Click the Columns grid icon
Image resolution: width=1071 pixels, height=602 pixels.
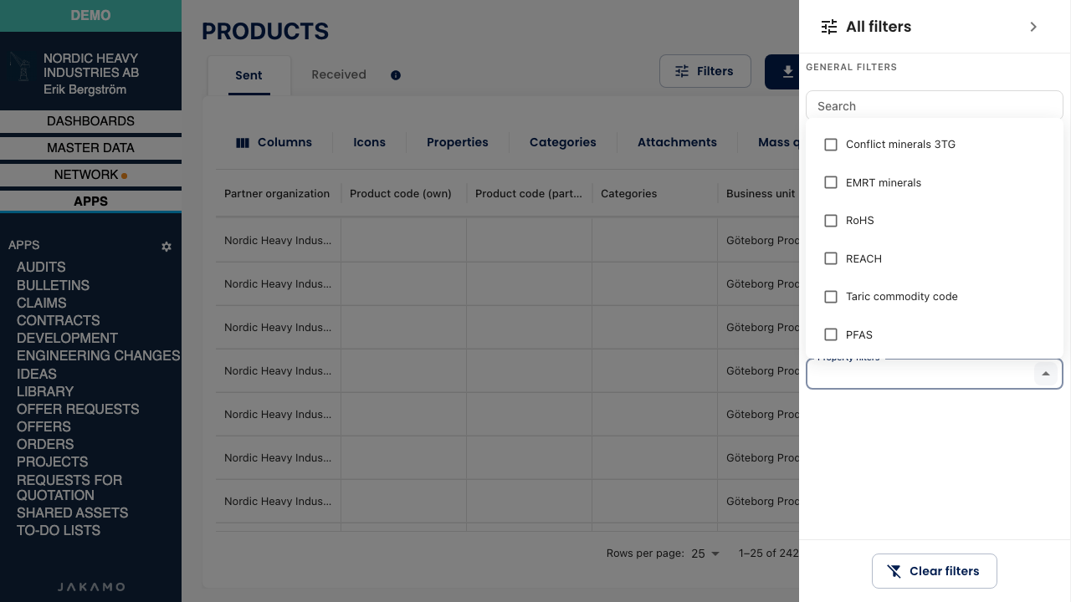[x=243, y=143]
